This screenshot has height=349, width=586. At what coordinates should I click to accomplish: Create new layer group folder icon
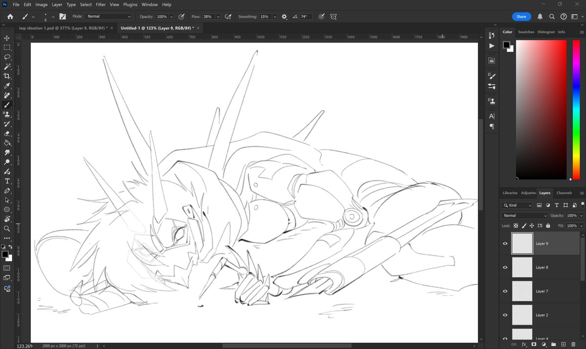553,344
